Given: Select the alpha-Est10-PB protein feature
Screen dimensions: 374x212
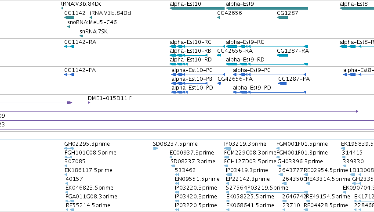Looking at the screenshot, I should pos(189,83).
